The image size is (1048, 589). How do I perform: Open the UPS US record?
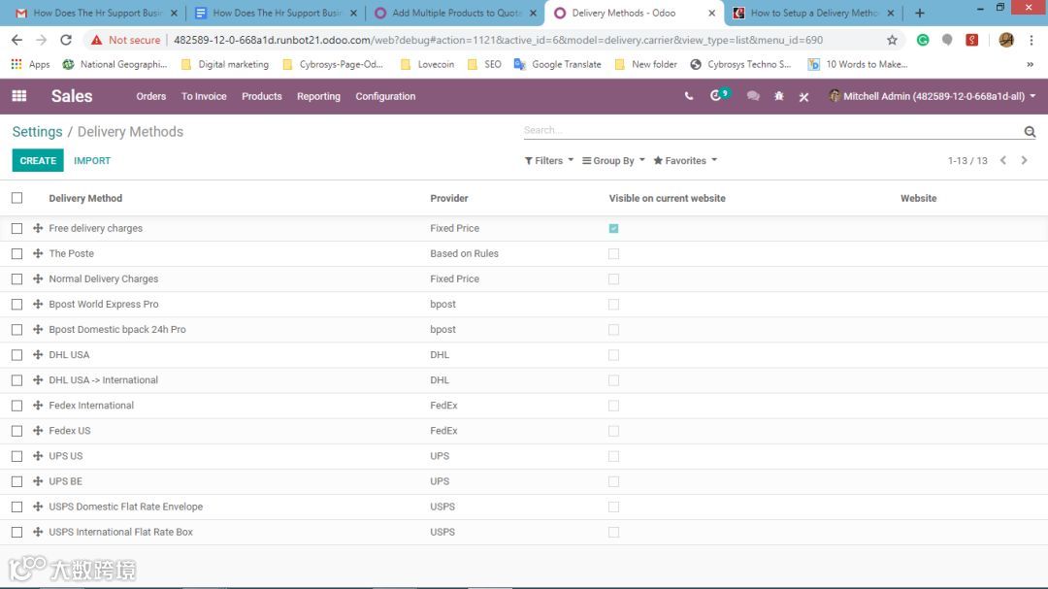click(66, 456)
